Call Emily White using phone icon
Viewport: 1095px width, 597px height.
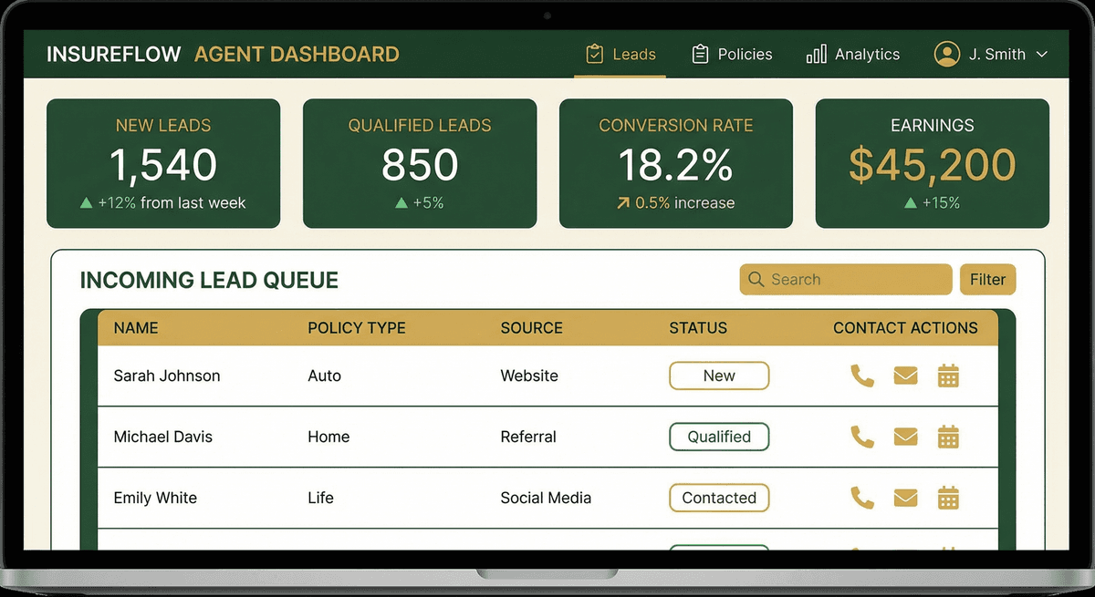point(861,498)
